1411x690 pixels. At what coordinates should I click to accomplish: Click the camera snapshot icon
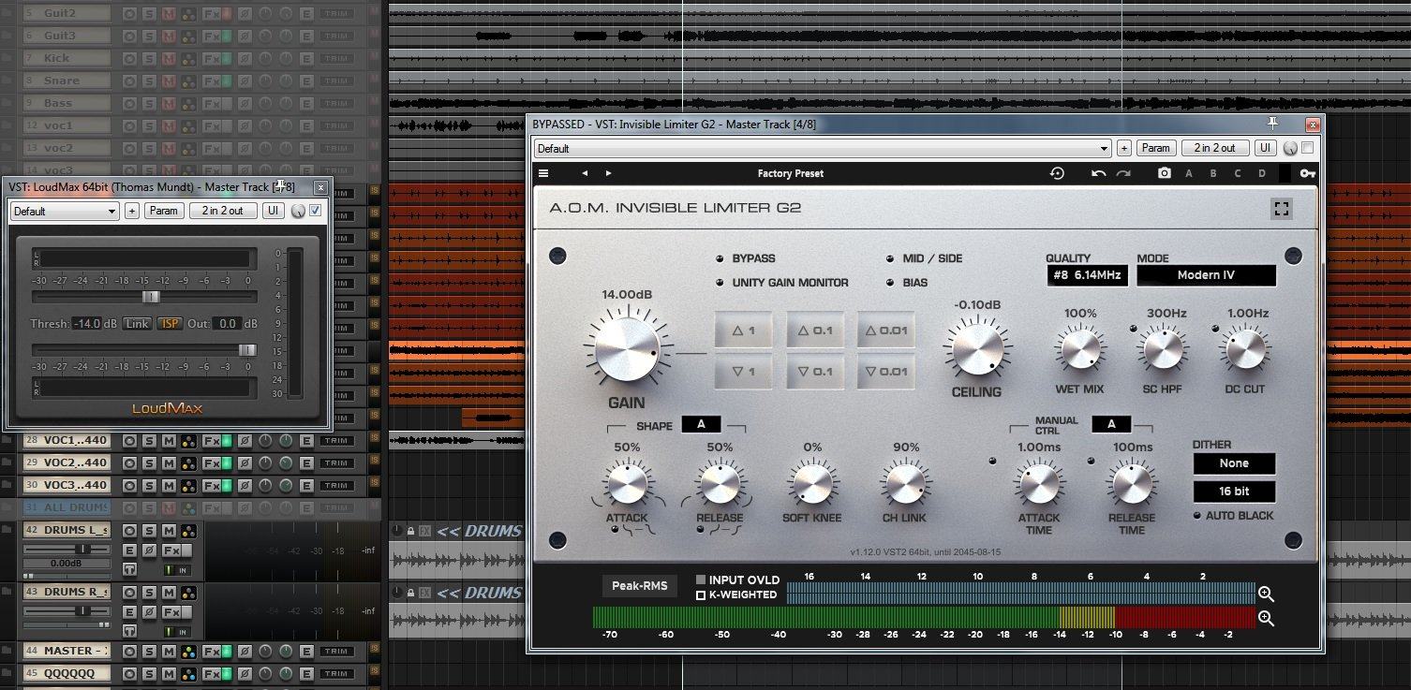(1165, 173)
